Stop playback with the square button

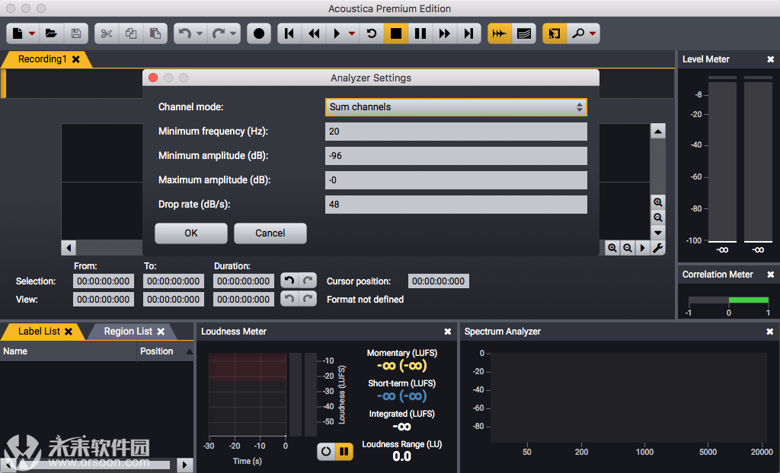click(x=396, y=33)
